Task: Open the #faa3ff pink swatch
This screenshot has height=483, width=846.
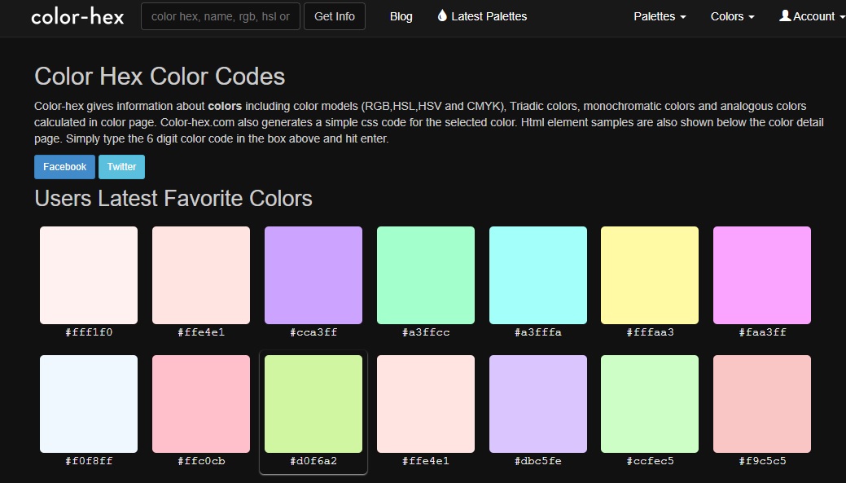Action: pyautogui.click(x=762, y=274)
